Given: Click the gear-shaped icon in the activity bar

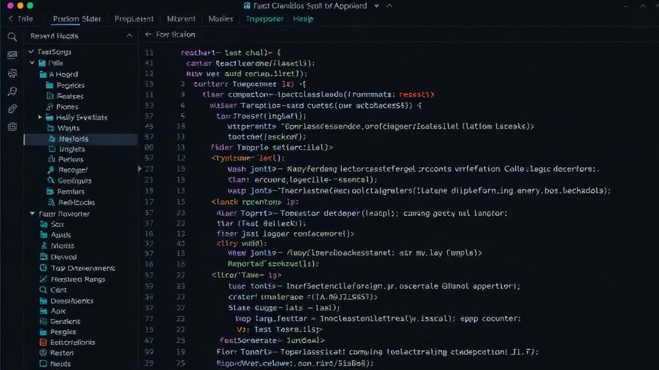Looking at the screenshot, I should coord(12,73).
